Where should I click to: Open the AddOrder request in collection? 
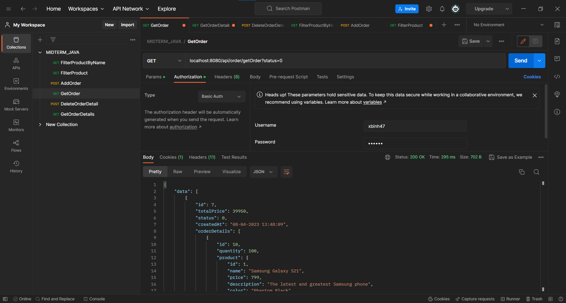tap(71, 83)
